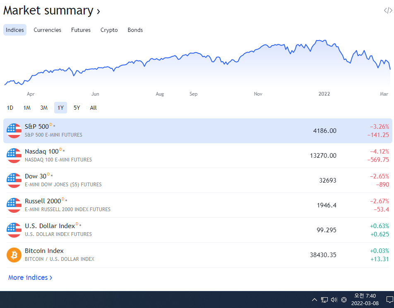The height and width of the screenshot is (308, 394).
Task: Click BITCOIN / U.S. DOLLAR INDEX subtitle
Action: [x=60, y=259]
